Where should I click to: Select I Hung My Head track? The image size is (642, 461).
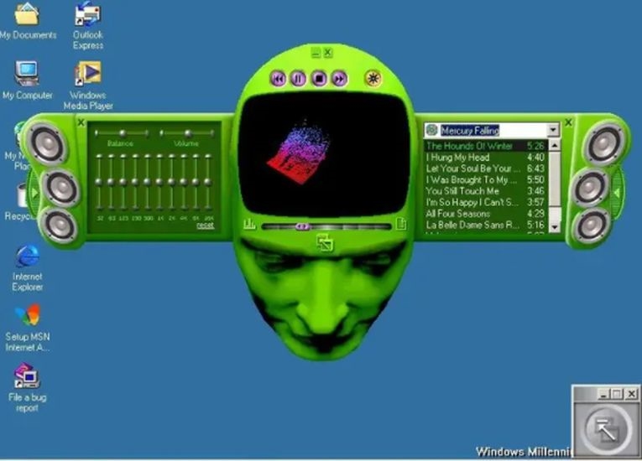[485, 157]
